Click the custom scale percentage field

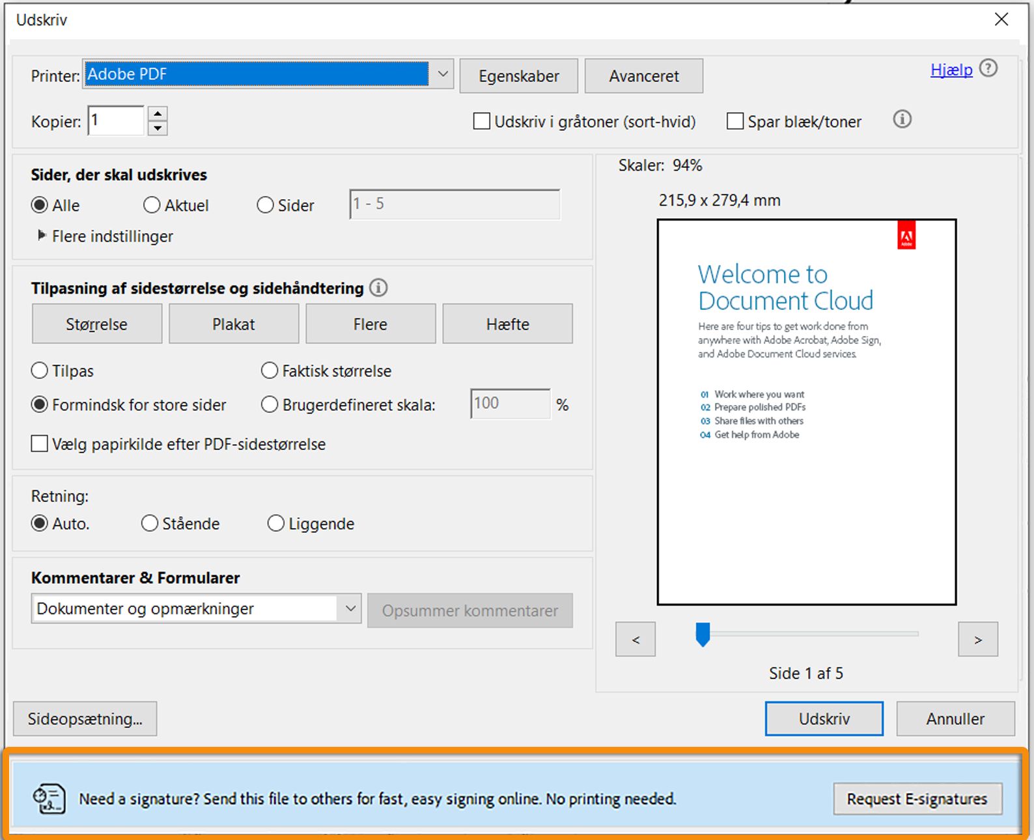tap(510, 404)
